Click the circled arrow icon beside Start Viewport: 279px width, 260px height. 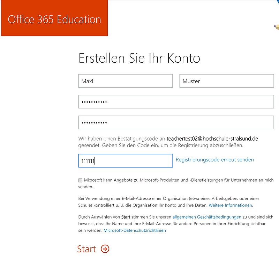[x=105, y=249]
